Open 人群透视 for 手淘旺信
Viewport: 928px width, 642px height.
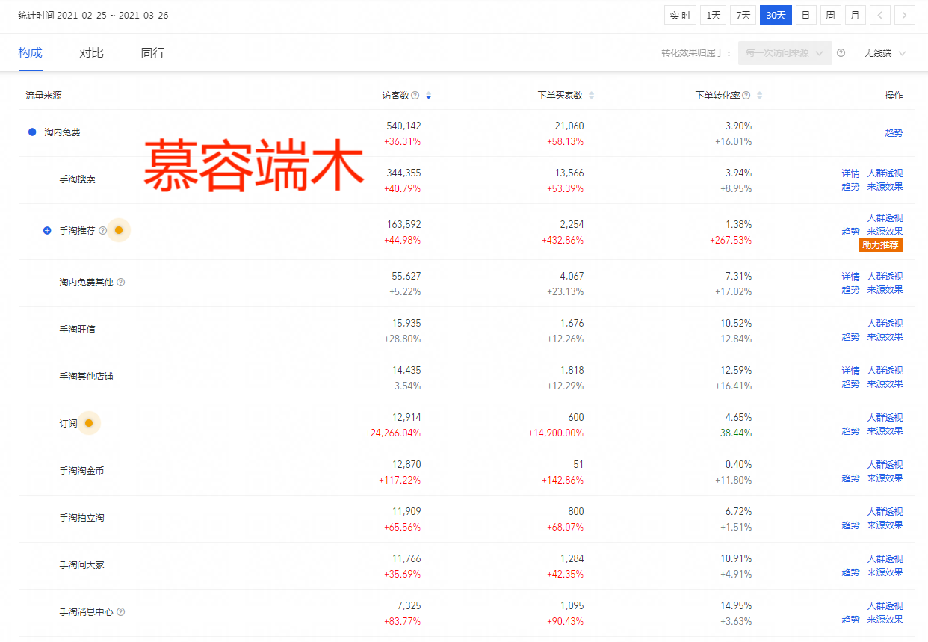click(x=885, y=324)
